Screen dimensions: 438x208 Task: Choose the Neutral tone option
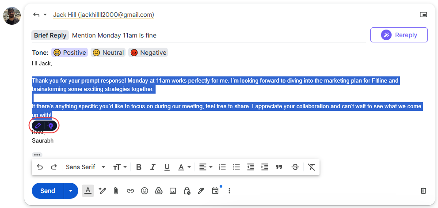[108, 53]
